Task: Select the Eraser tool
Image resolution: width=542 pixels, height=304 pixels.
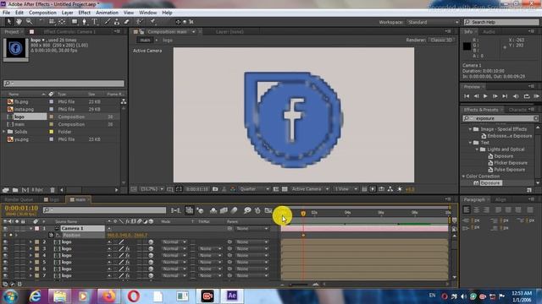Action: (x=126, y=22)
